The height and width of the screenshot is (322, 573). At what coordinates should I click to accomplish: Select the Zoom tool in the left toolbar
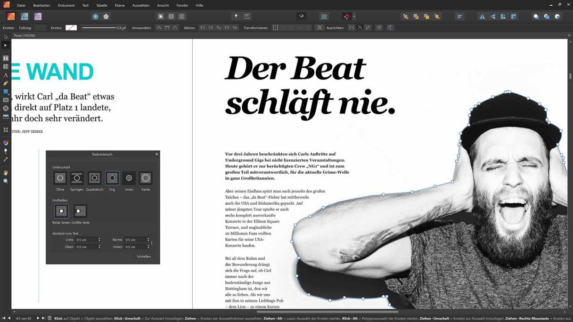tap(5, 181)
